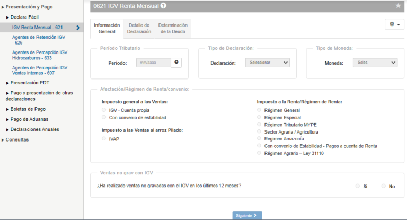
Task: Click the Siguiente button
Action: pyautogui.click(x=247, y=215)
